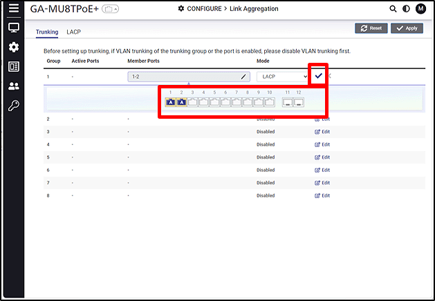Click the GA-MU8TPoE+ device title
435x301 pixels.
click(64, 9)
